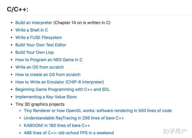The width and height of the screenshot is (192, 138).
Task: Open How to create an OS from scratch
Action: [48, 75]
